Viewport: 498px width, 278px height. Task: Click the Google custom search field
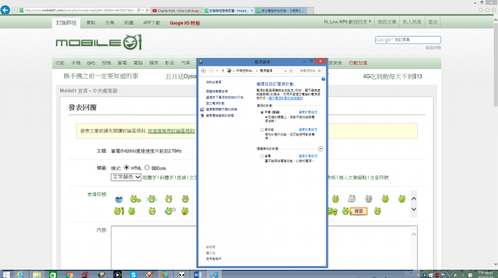pos(408,39)
